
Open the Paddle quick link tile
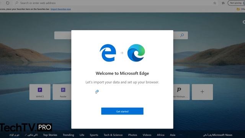[x=62, y=92]
